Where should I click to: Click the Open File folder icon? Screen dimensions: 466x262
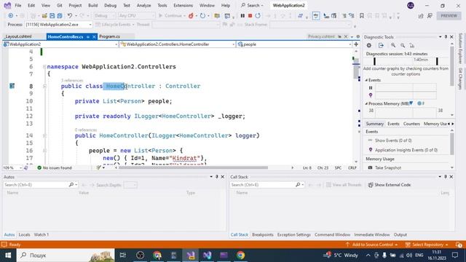[44, 16]
